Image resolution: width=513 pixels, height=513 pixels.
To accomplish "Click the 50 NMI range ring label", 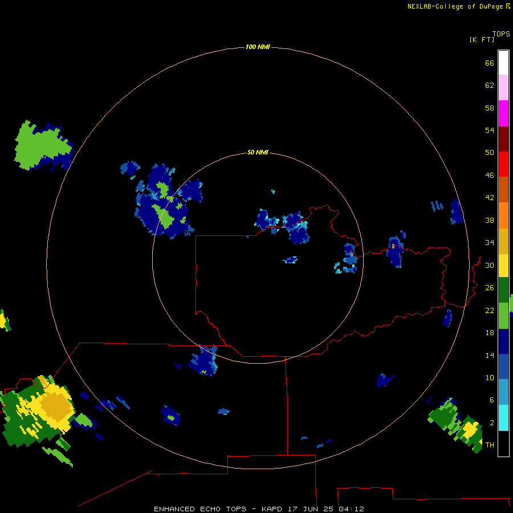I will tap(258, 152).
